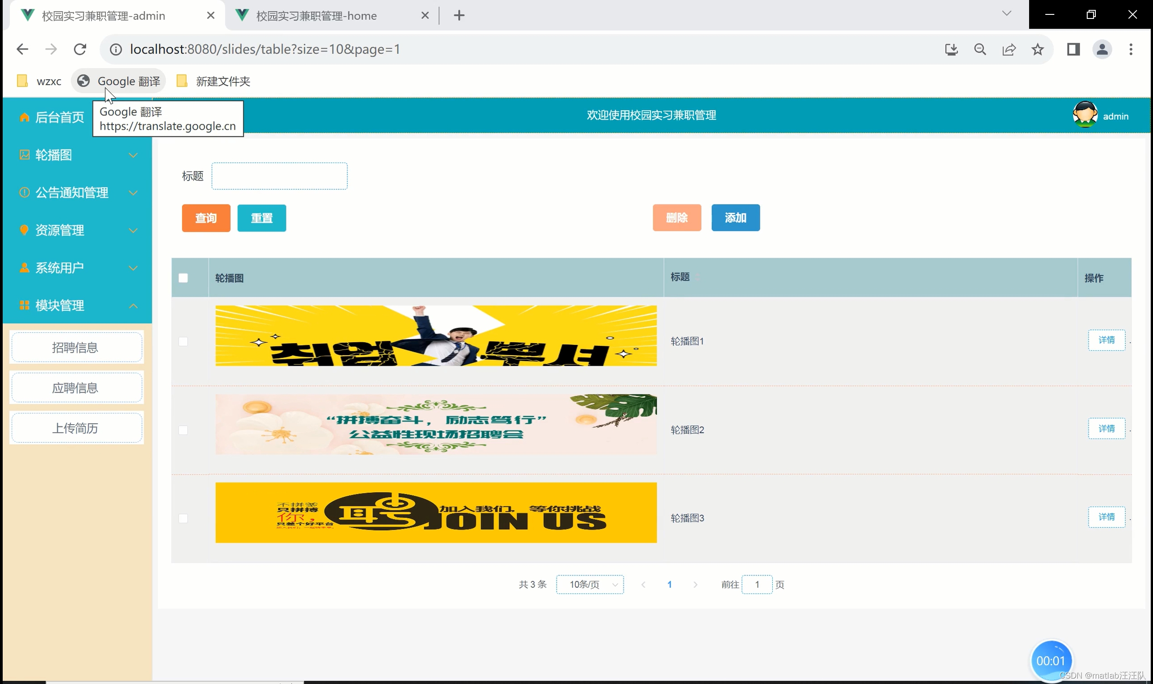Click the browser reload icon

(80, 49)
